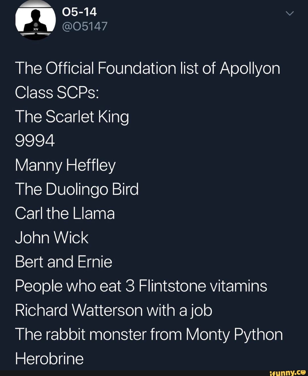Collapse the tweet via the top-right arrow
The image size is (308, 376).
point(289,13)
